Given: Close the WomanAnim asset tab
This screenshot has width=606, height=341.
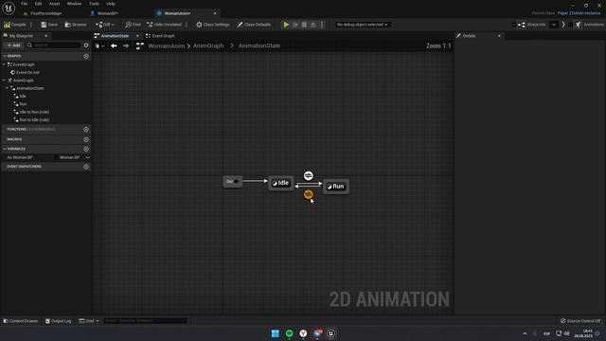Looking at the screenshot, I should [x=215, y=13].
